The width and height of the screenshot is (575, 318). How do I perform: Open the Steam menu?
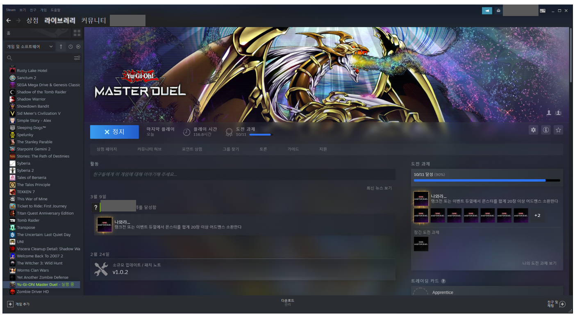(11, 10)
